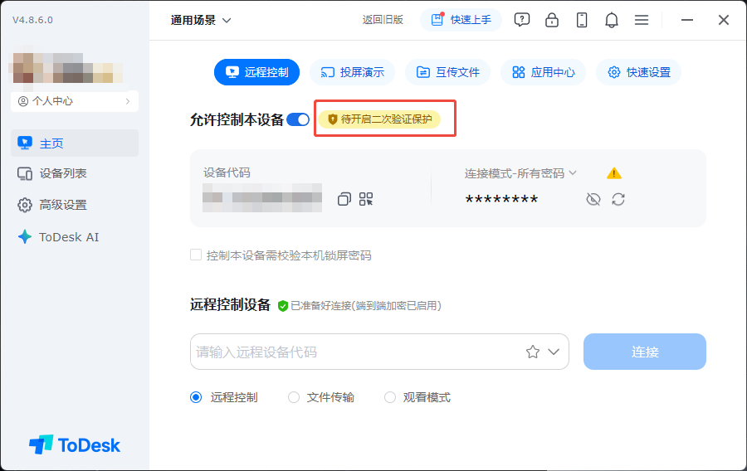Click the yellow warning triangle
The height and width of the screenshot is (471, 747).
point(614,173)
